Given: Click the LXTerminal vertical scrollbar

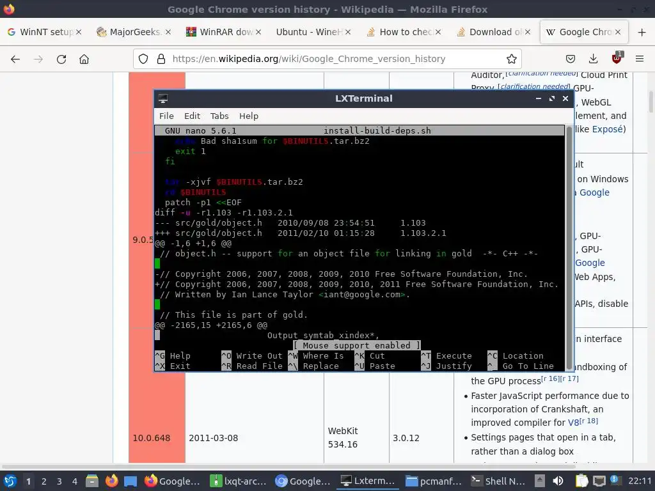Looking at the screenshot, I should [x=569, y=247].
